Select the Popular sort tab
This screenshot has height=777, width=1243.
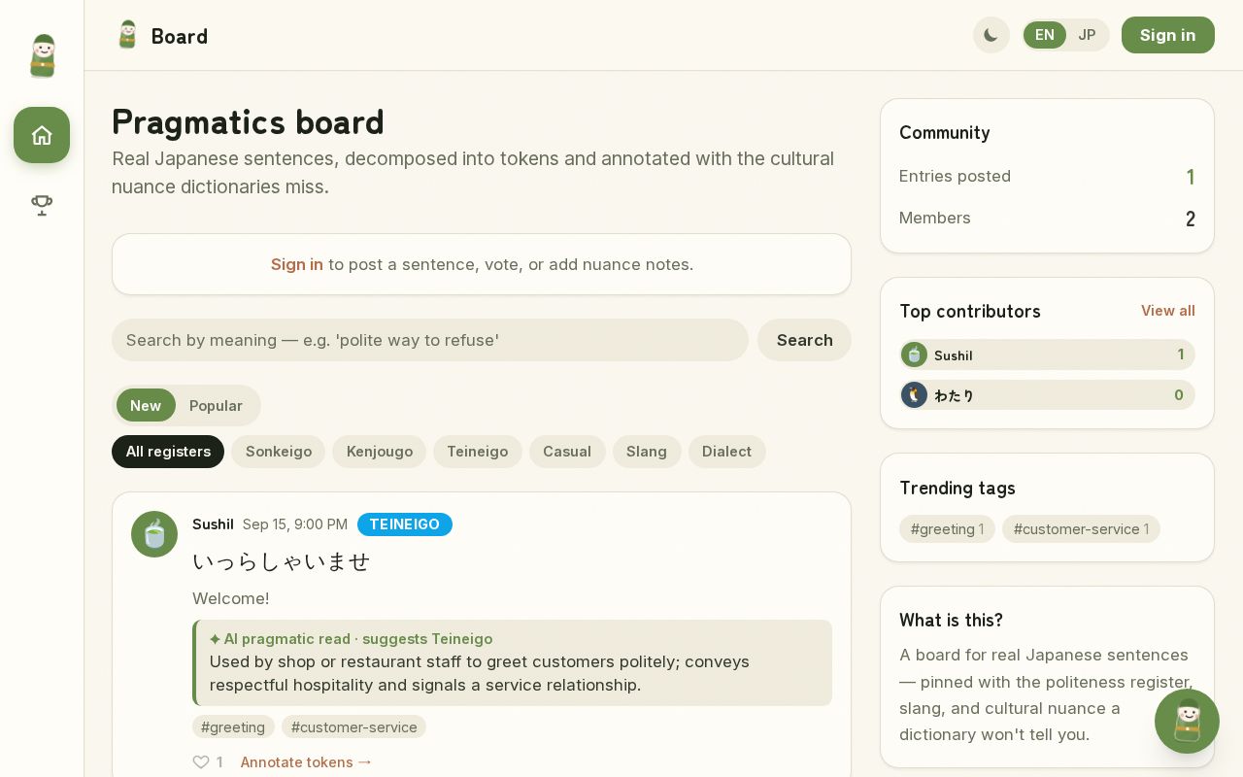click(x=216, y=405)
